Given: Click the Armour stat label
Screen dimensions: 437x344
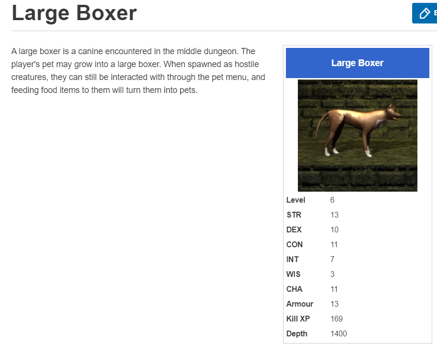Looking at the screenshot, I should click(x=300, y=304).
